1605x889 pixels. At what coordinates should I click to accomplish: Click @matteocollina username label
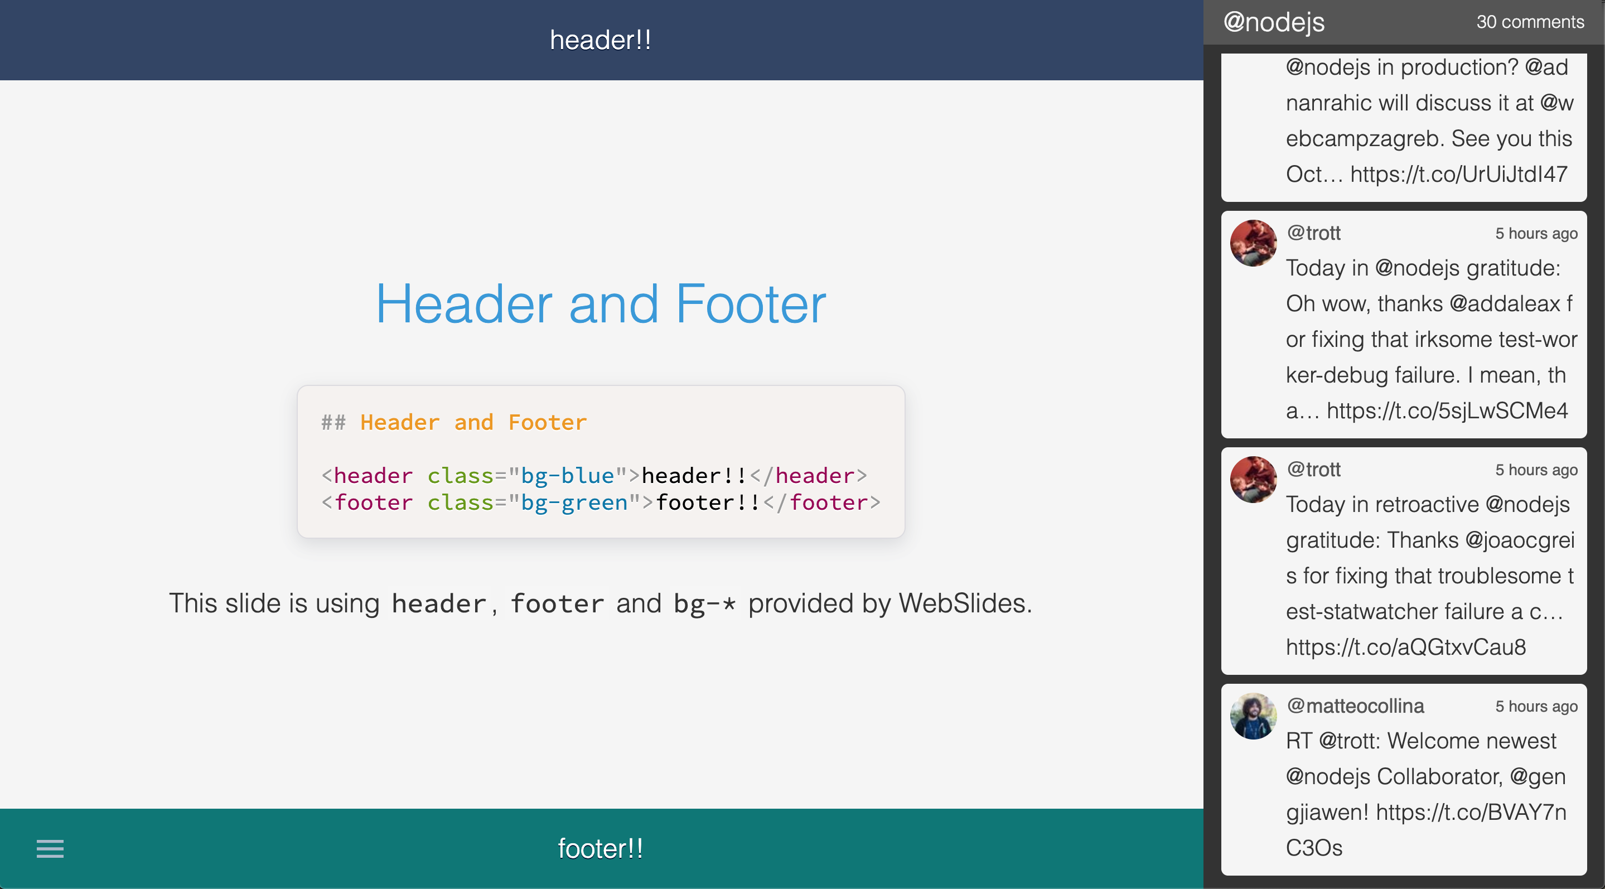1355,706
